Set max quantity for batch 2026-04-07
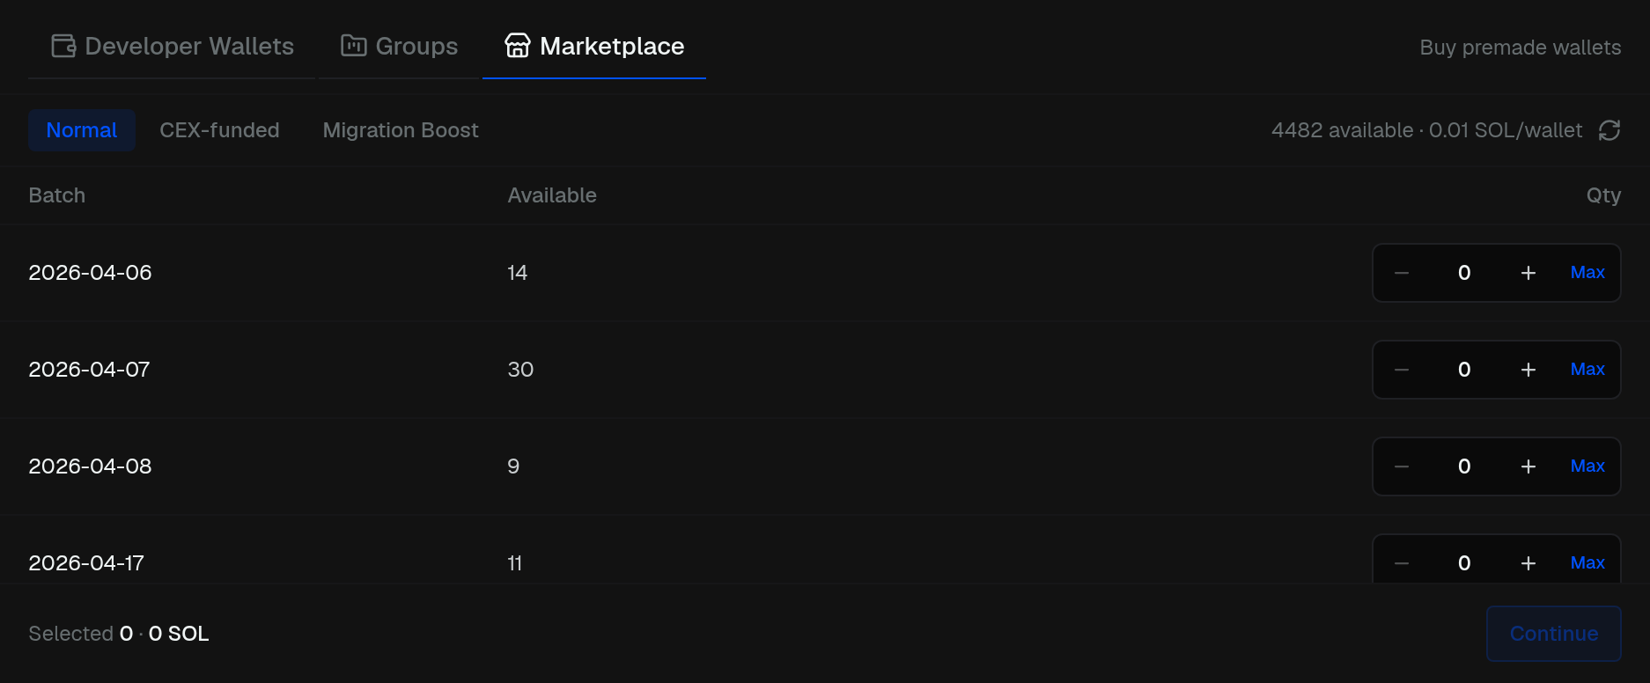 [1587, 370]
